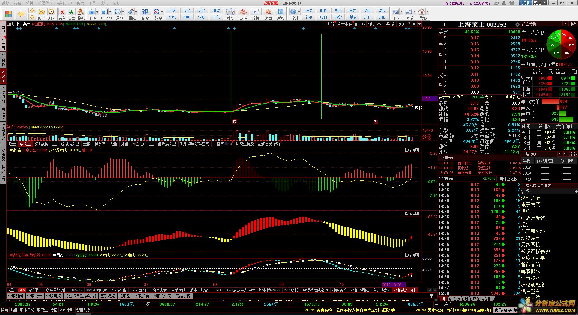Image resolution: width=578 pixels, height=315 pixels.
Task: Click the 同行业比较 link
Action: click(x=508, y=178)
